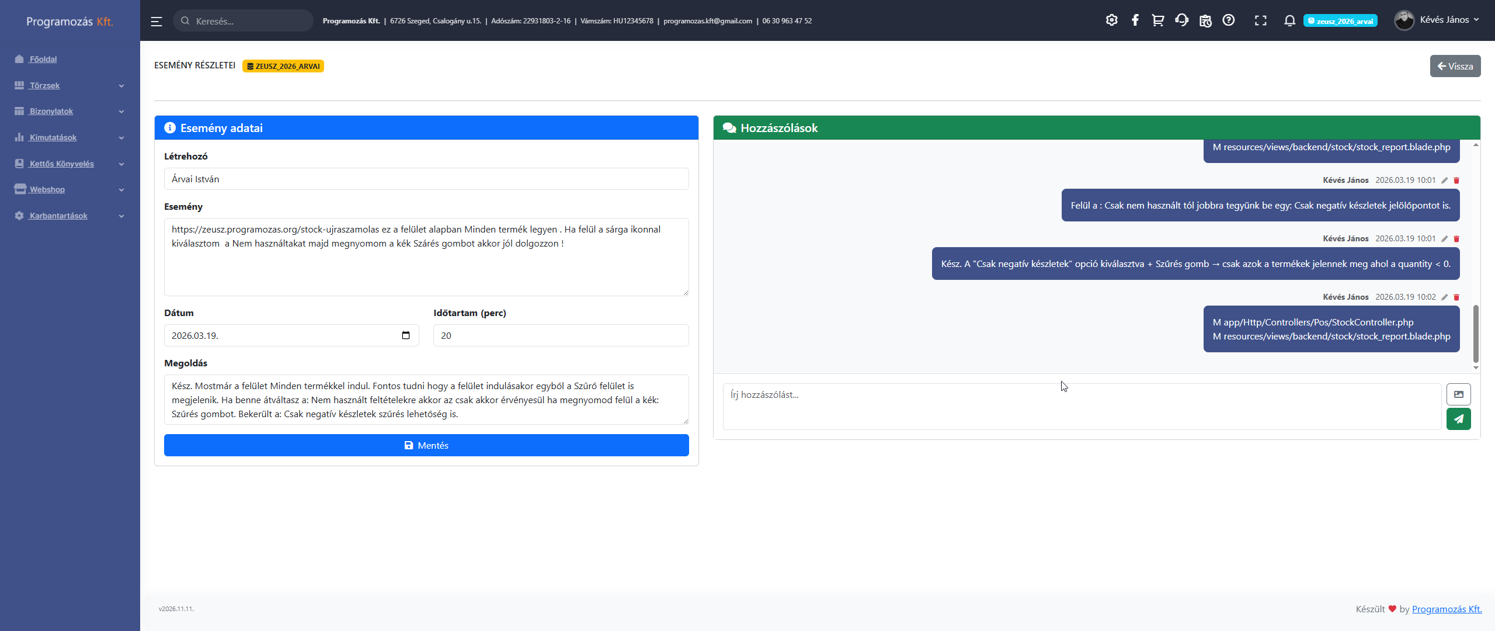Open the Dátum calendar picker

pos(406,335)
